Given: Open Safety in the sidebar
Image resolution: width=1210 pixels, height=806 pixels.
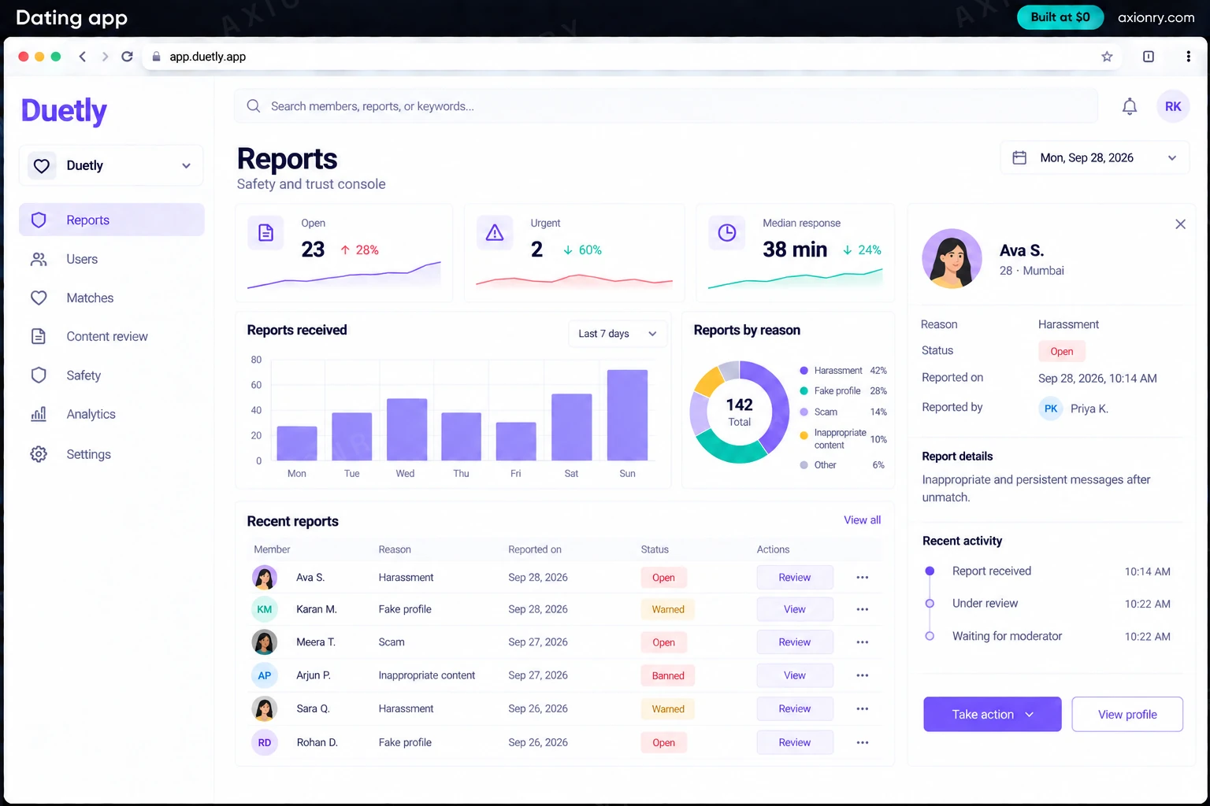Looking at the screenshot, I should click(x=112, y=375).
